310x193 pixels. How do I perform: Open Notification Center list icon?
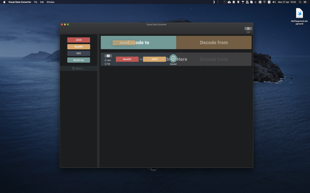pos(305,2)
